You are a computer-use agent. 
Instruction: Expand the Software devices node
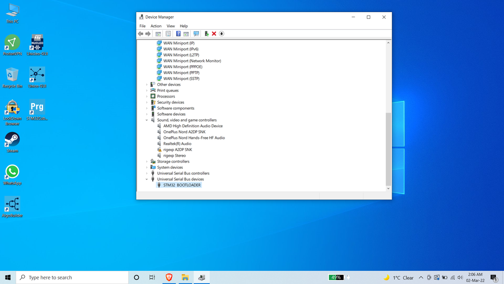click(147, 114)
